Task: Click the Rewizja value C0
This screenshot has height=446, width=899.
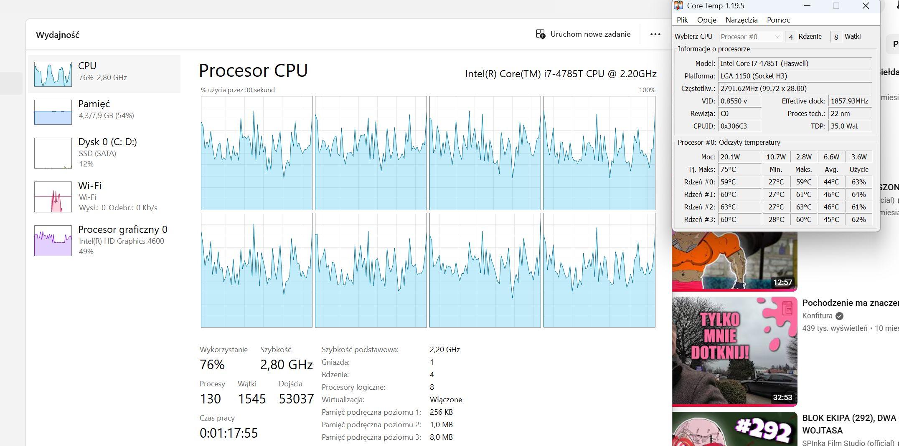Action: [740, 113]
